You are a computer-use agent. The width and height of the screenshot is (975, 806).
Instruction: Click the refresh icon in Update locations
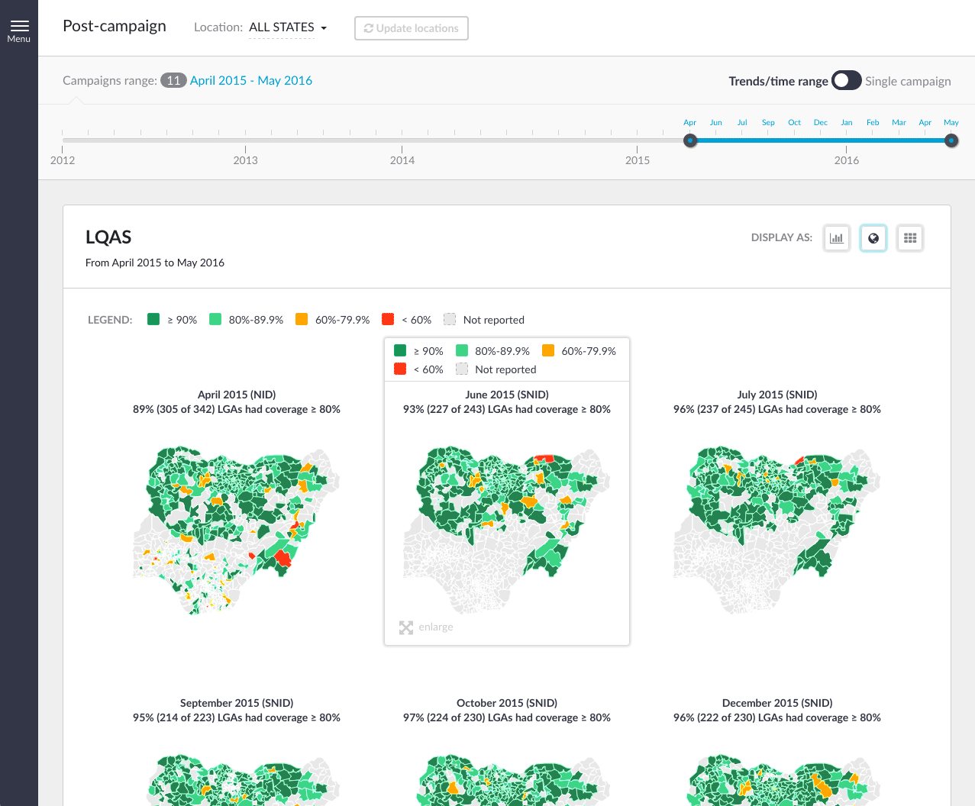(369, 28)
